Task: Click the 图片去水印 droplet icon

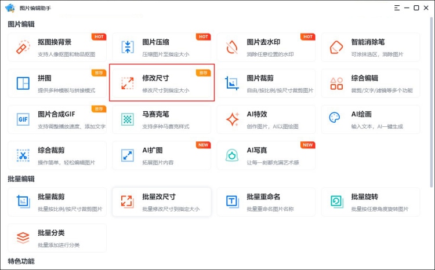Action: [x=232, y=47]
